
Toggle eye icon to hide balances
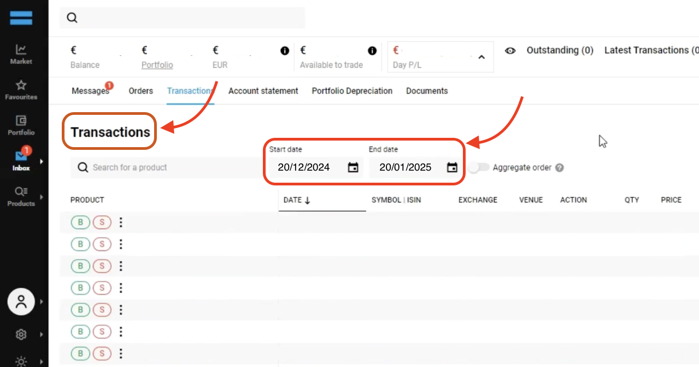coord(510,51)
